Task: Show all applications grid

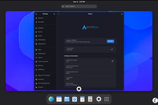Action: [x=106, y=99]
